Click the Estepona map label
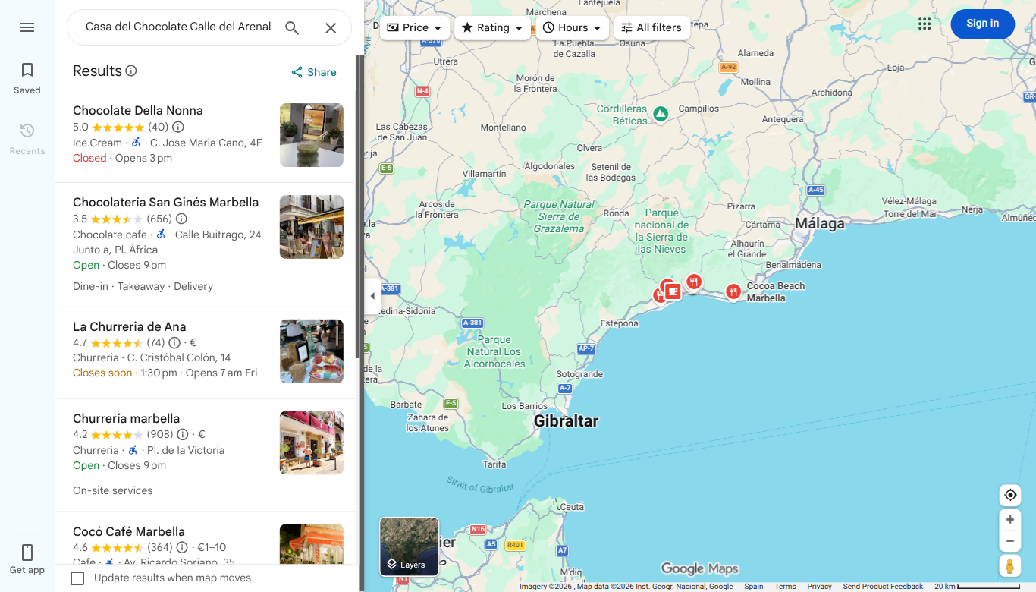 [620, 323]
